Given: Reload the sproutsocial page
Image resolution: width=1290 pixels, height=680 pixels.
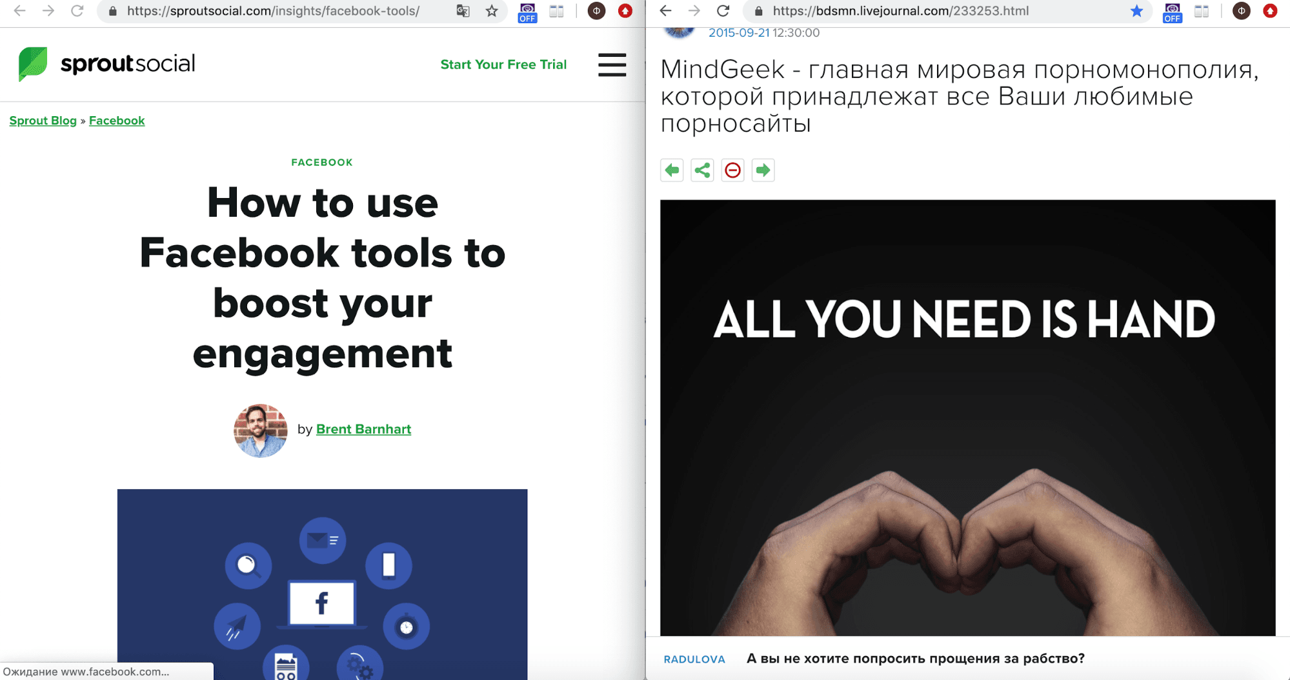Looking at the screenshot, I should click(77, 11).
